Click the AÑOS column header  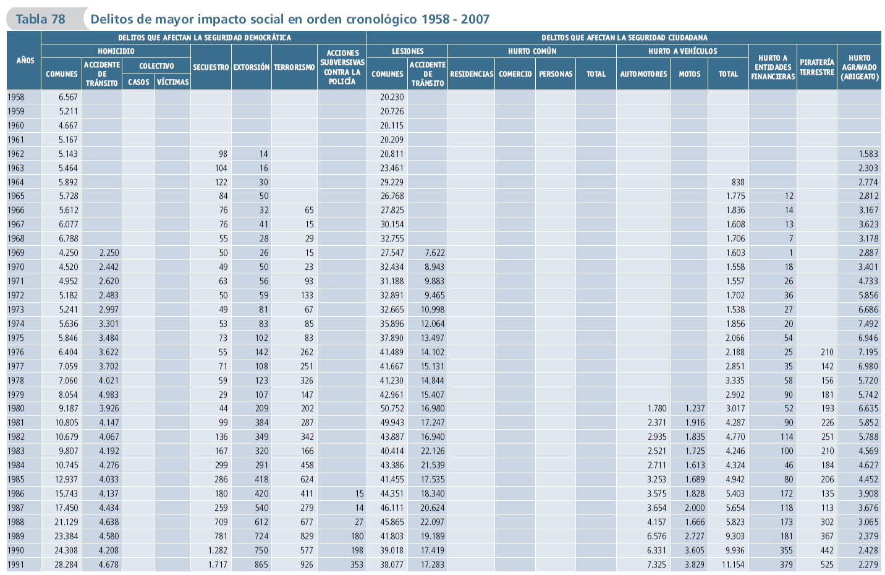25,61
